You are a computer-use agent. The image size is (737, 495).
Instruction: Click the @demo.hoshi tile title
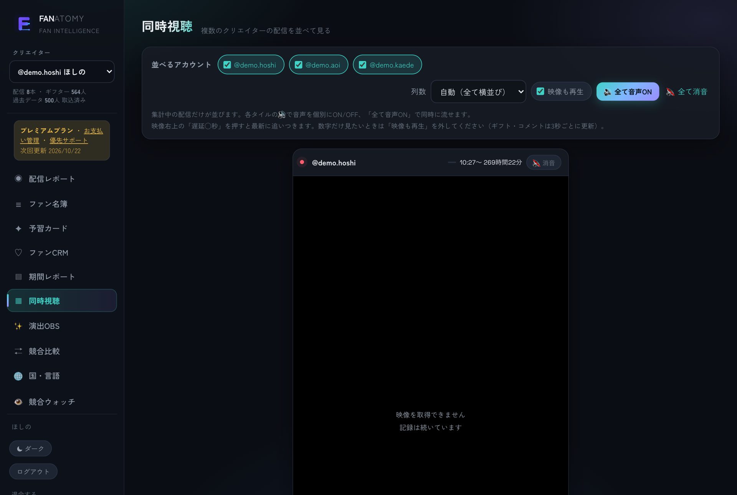[x=334, y=163]
